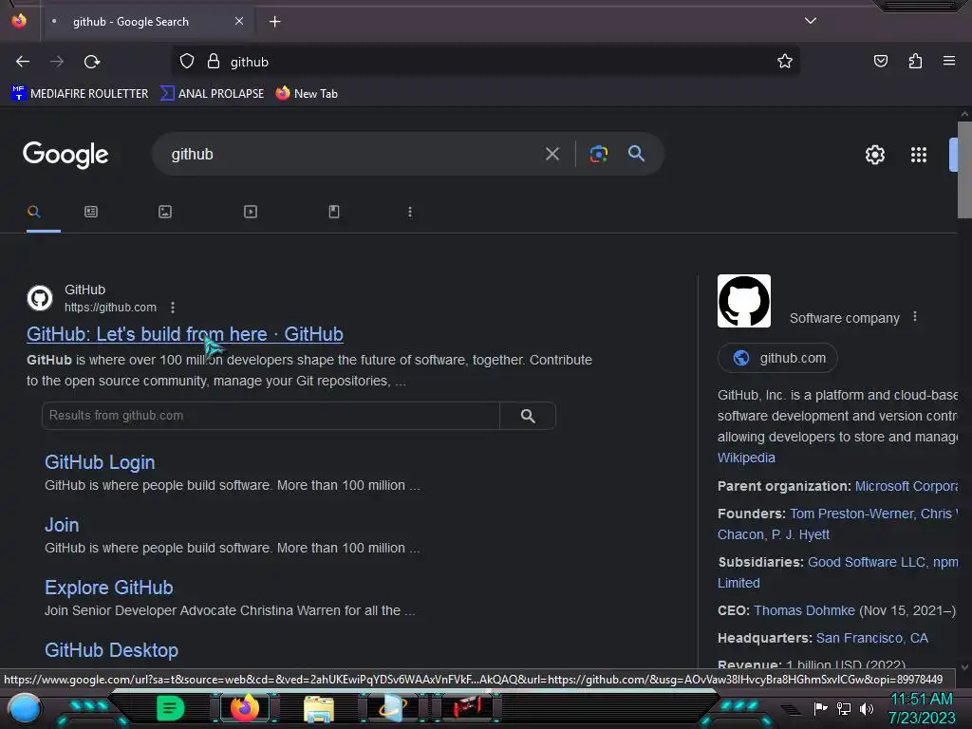Click the address bar showing github
The image size is (972, 729).
[487, 62]
